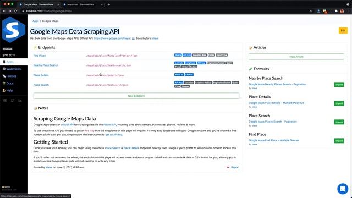The image size is (352, 198).
Task: Click the account balance in sidebar
Action: pos(9,55)
